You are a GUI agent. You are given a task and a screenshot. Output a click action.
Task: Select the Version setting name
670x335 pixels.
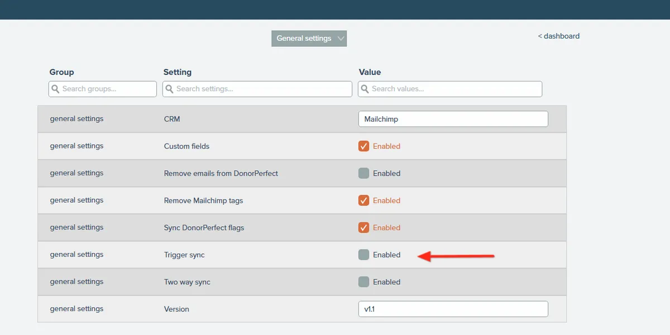(x=176, y=309)
